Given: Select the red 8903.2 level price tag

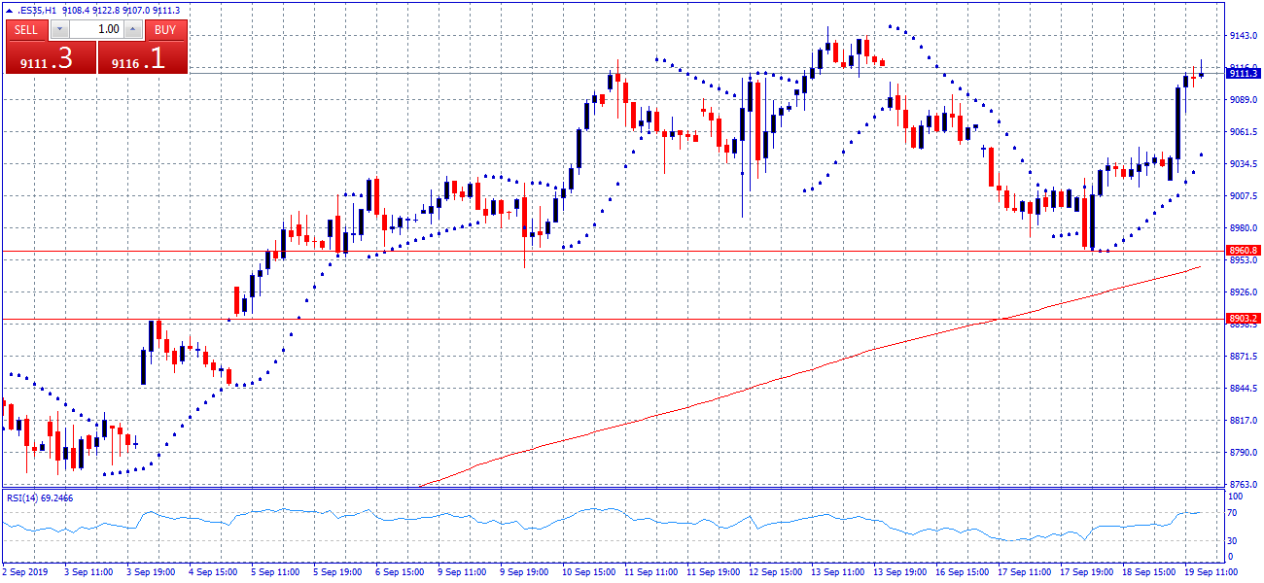Looking at the screenshot, I should (1243, 318).
